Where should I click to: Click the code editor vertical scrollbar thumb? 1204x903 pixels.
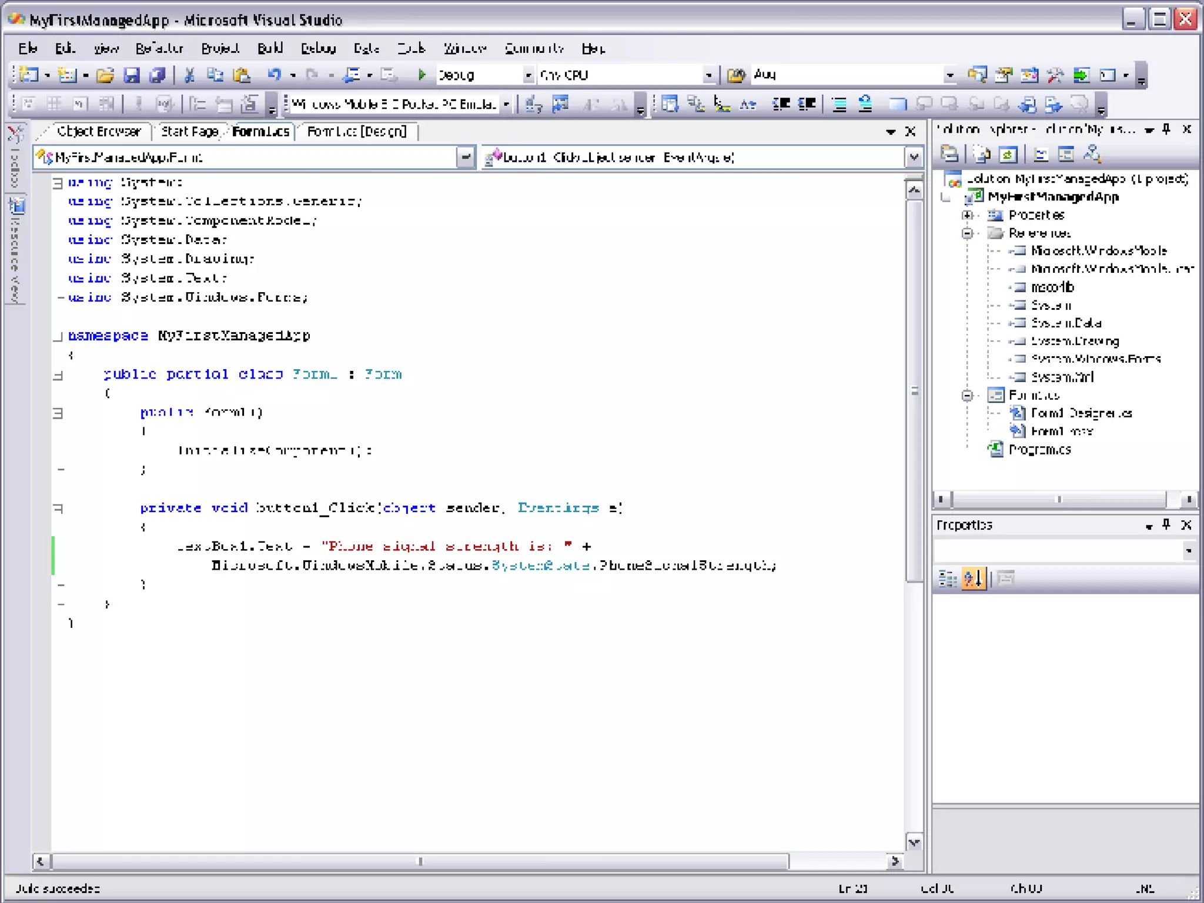[x=914, y=390]
